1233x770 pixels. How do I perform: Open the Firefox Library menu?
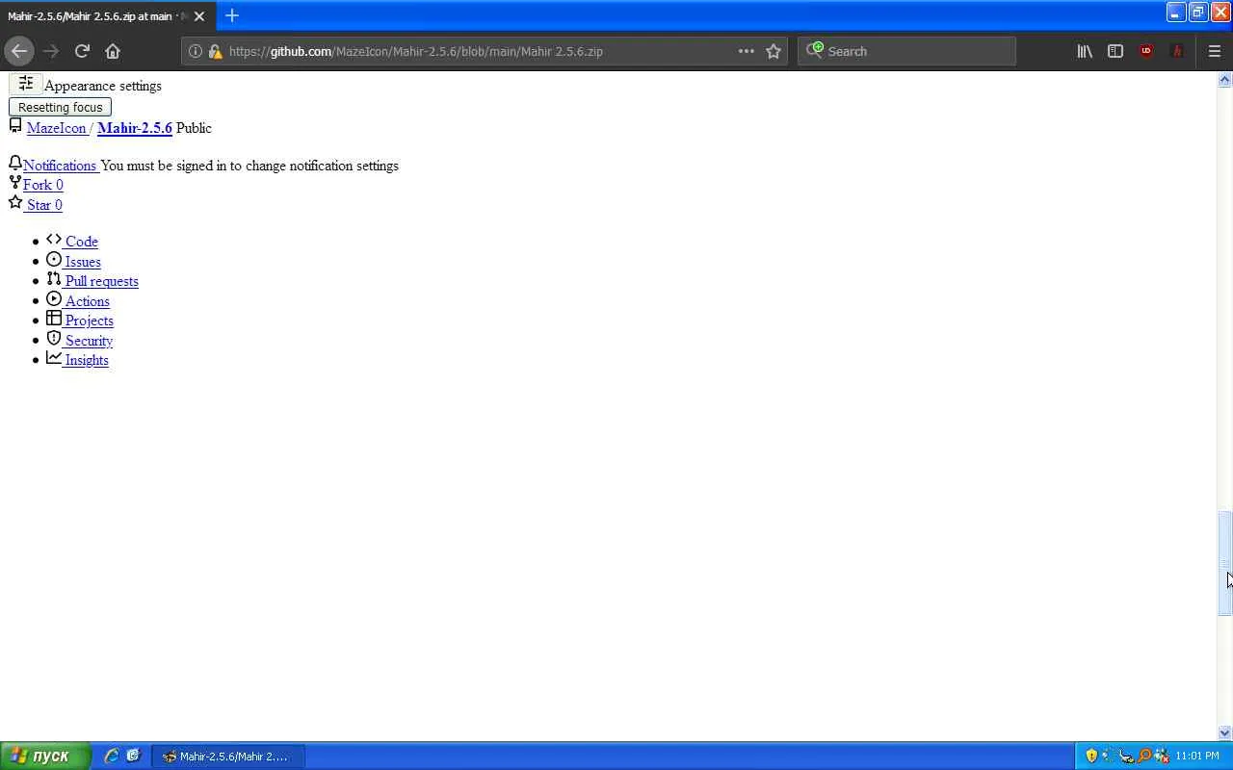click(1085, 51)
